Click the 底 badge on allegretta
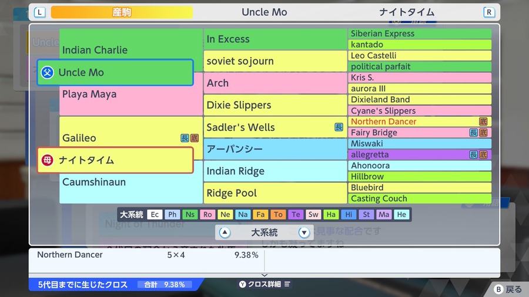529x297 pixels. (483, 154)
